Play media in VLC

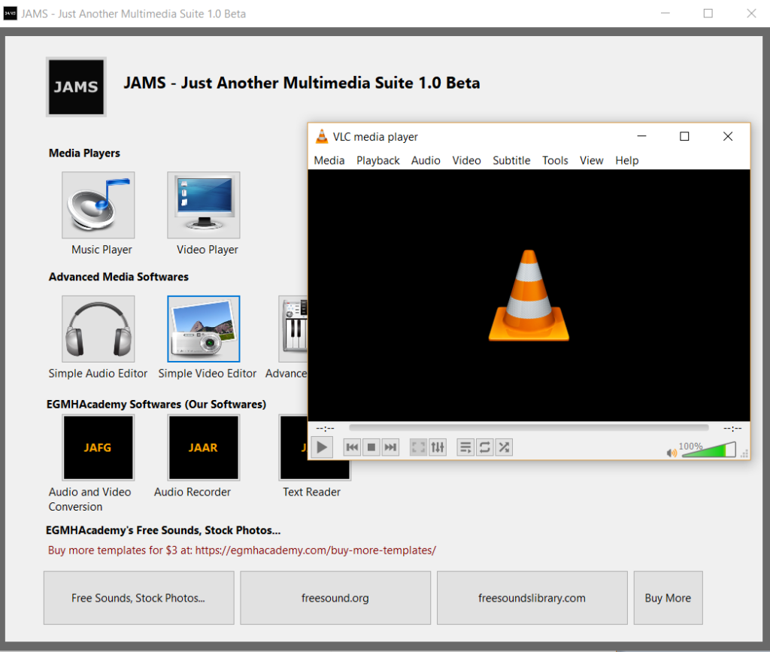click(x=322, y=447)
